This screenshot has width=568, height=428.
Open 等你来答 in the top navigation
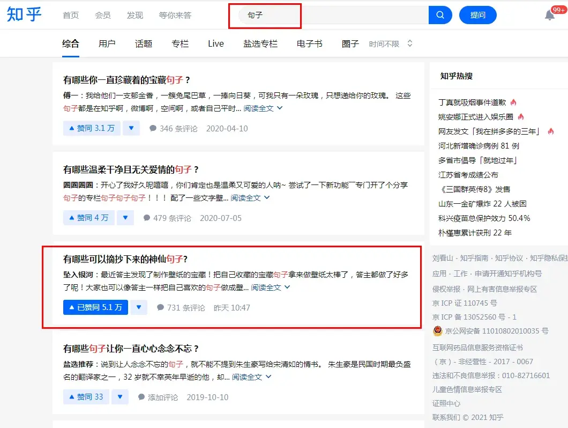point(175,15)
